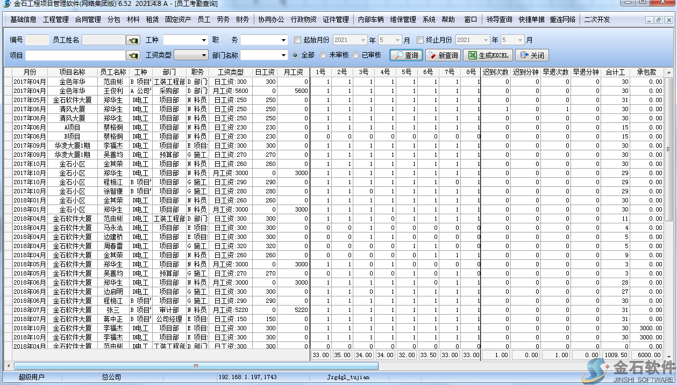Click the 合计工 column header
Screen dimensions: 677x385
point(615,72)
